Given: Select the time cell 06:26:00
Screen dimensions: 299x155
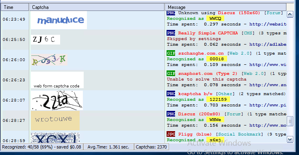Looking at the screenshot, I should pos(14,60).
